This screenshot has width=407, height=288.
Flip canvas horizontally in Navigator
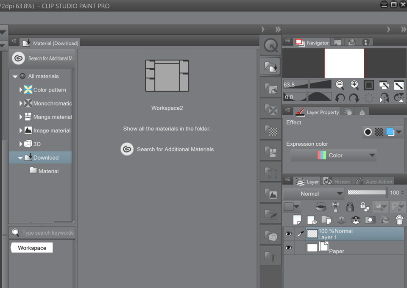384,98
